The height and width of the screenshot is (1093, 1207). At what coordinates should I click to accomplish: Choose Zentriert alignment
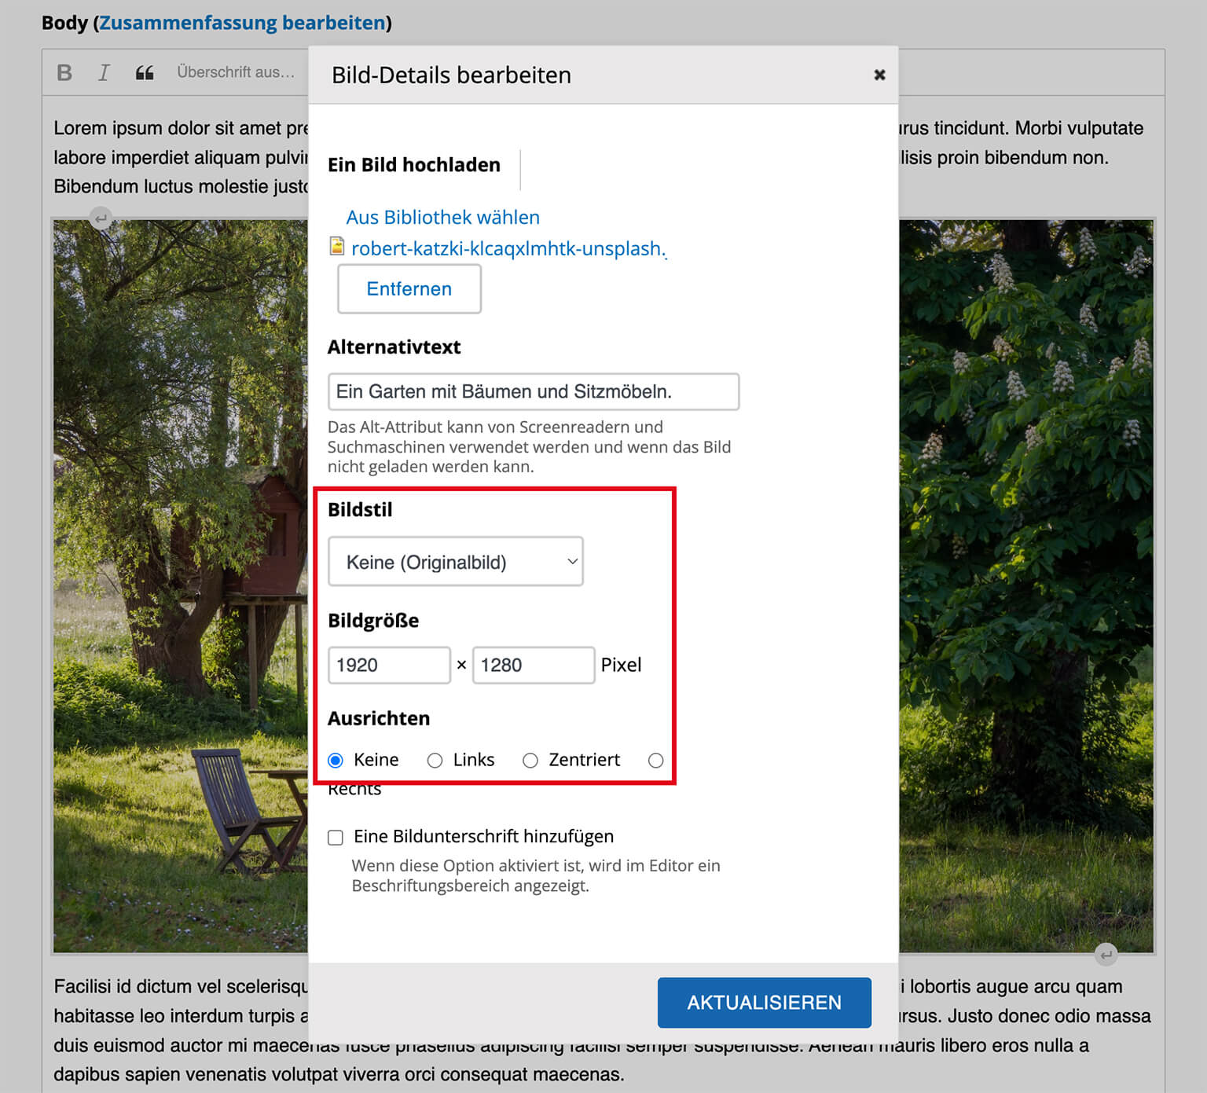(x=531, y=760)
